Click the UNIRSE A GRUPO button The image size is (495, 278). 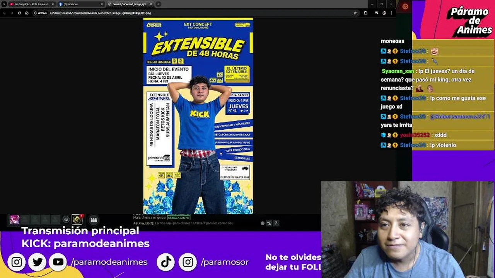(178, 218)
